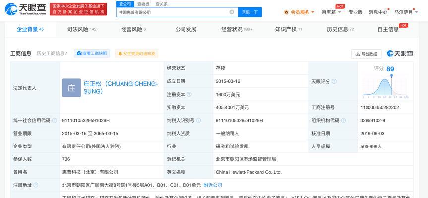This screenshot has height=198, width=428.
Task: Switch to 经营状况 tab
Action: click(237, 29)
